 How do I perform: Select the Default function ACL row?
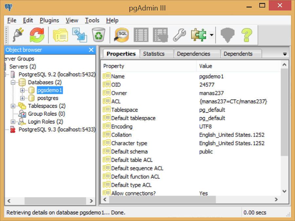click(191, 177)
